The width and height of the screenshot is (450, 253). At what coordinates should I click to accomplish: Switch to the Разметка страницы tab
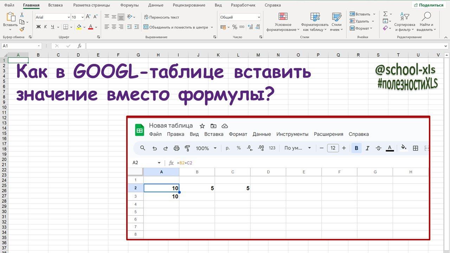(91, 5)
